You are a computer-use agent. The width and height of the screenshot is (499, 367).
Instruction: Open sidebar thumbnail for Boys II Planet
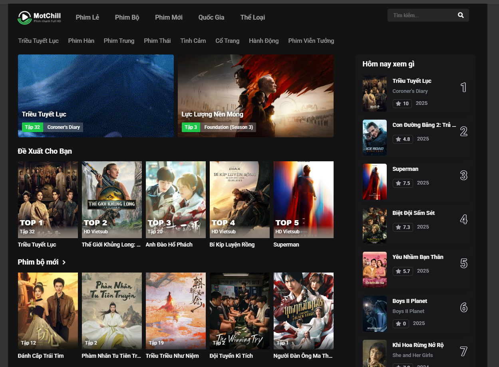pyautogui.click(x=375, y=314)
